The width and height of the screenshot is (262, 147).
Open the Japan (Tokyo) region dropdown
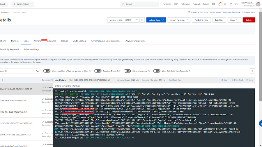23,4
